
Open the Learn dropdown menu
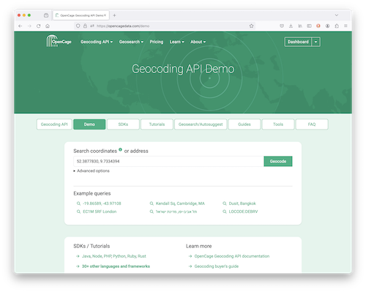pos(177,42)
